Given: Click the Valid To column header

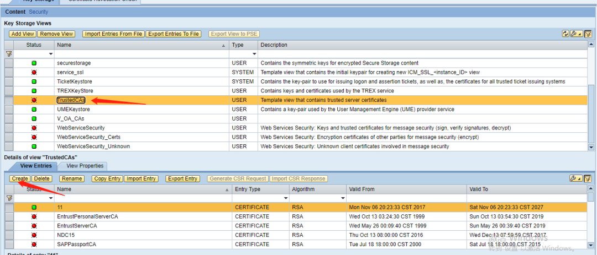Looking at the screenshot, I should pos(527,189).
